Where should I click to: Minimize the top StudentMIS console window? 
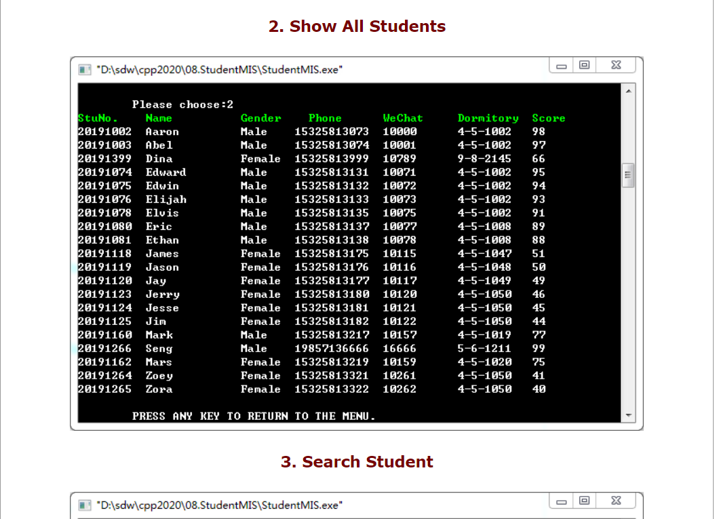(x=561, y=64)
